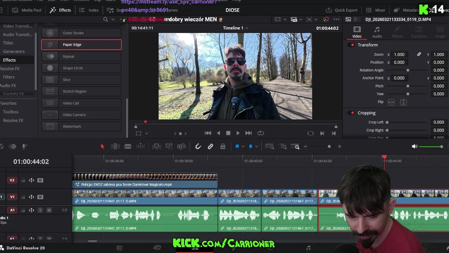Open Video Transitions category
Viewport: 449px width, 253px height.
click(18, 26)
